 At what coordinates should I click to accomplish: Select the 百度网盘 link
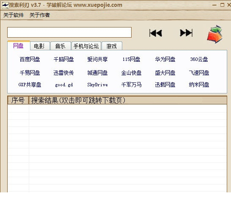(30, 59)
